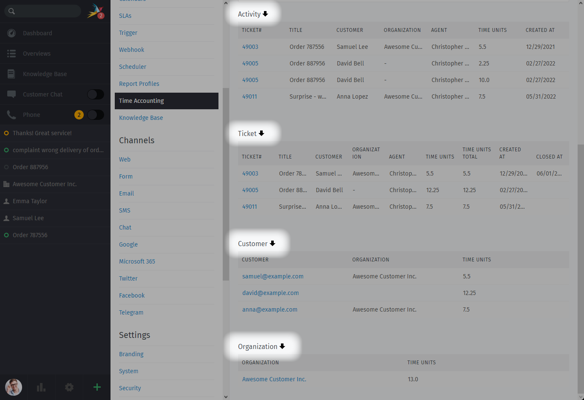584x400 pixels.
Task: Open Security settings
Action: (130, 388)
